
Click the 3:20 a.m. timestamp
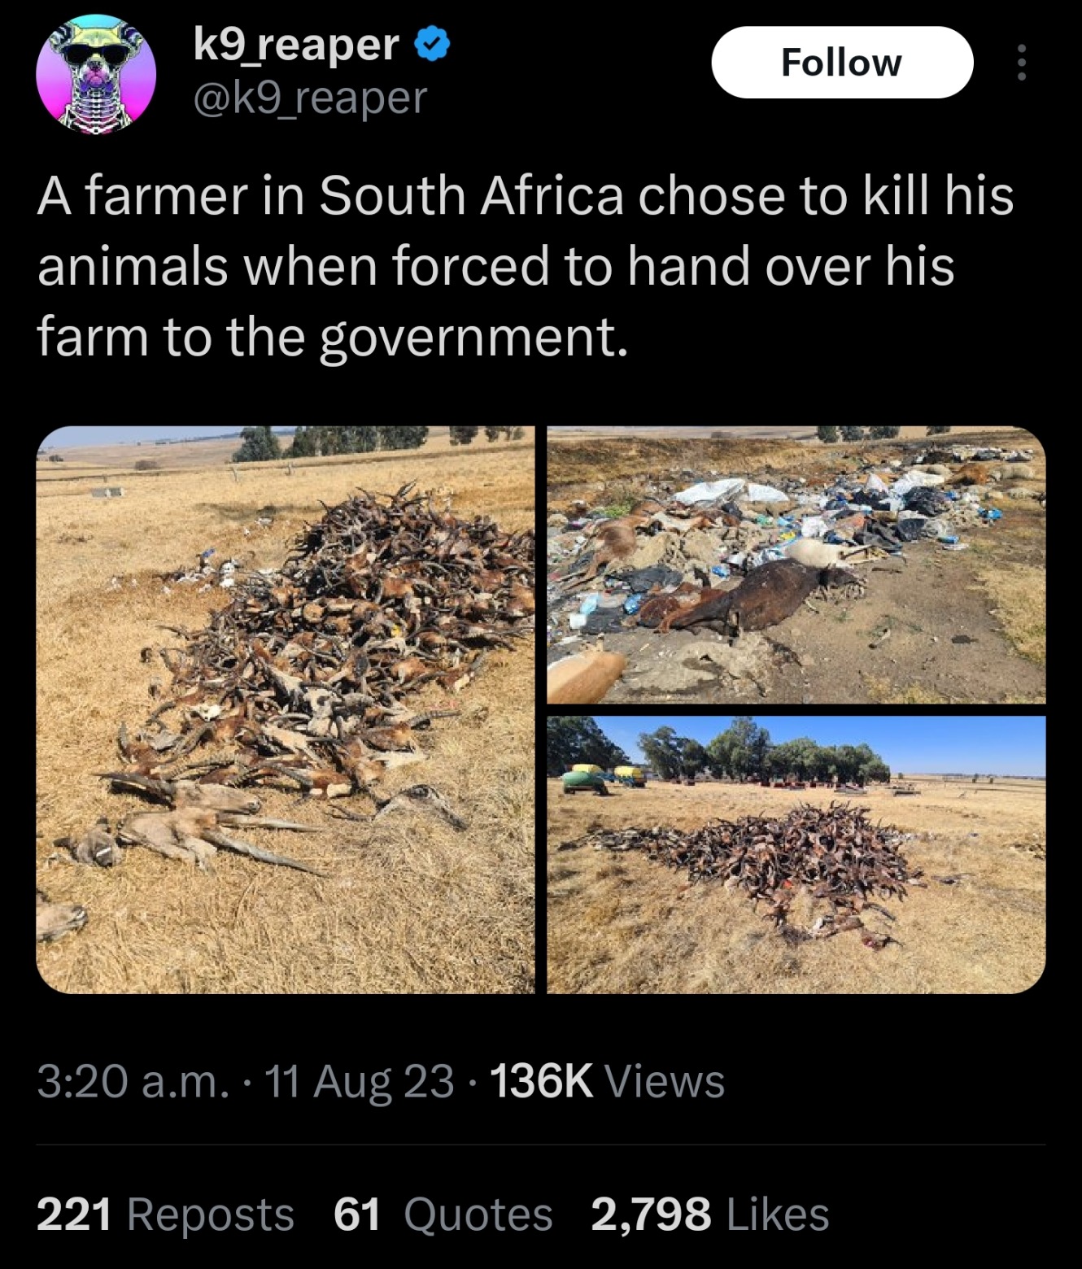(x=133, y=1082)
